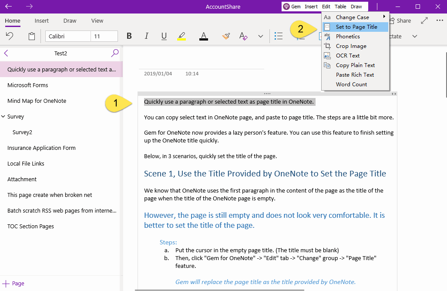This screenshot has width=447, height=291.
Task: Click Word Count menu entry
Action: pos(356,84)
